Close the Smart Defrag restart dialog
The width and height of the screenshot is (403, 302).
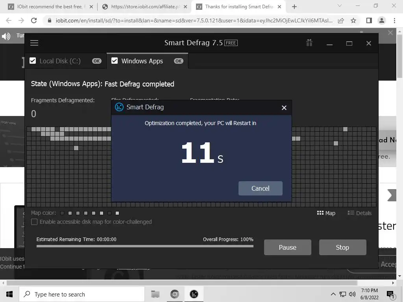284,108
